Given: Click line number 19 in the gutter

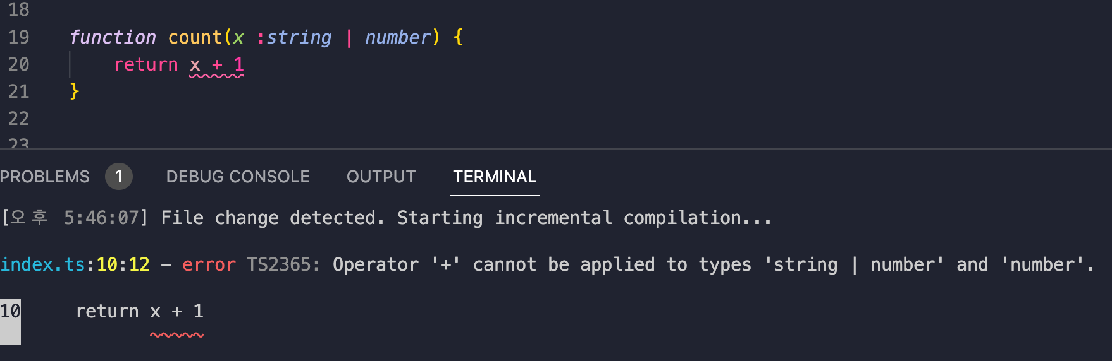Looking at the screenshot, I should pyautogui.click(x=19, y=37).
